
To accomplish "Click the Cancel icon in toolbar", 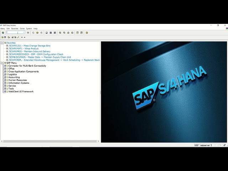I will point(41,33).
